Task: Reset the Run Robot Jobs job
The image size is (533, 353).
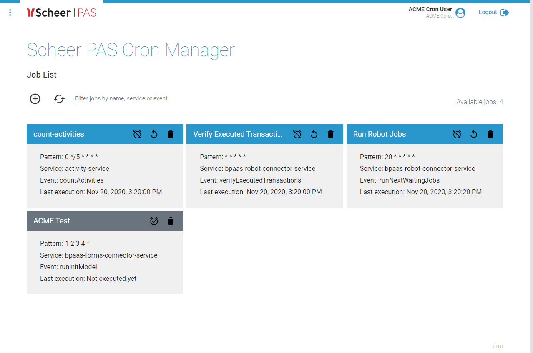Action: point(474,134)
